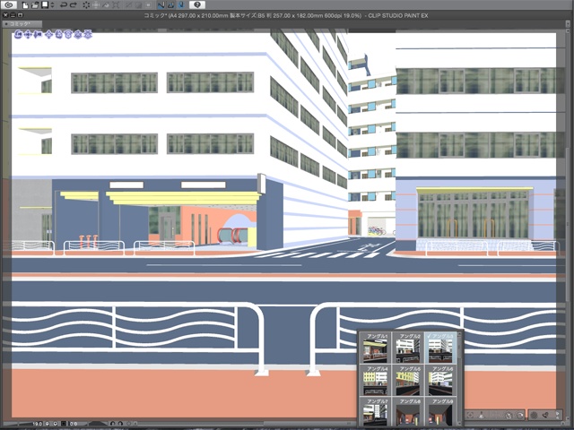Redo the last undone action
Screen dimensions: 574x430
74,5
